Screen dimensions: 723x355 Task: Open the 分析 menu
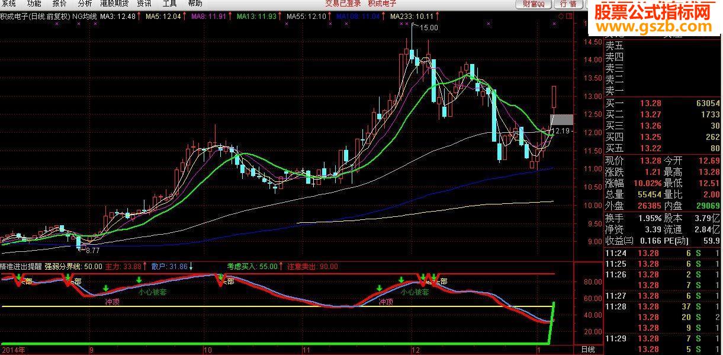coord(85,4)
